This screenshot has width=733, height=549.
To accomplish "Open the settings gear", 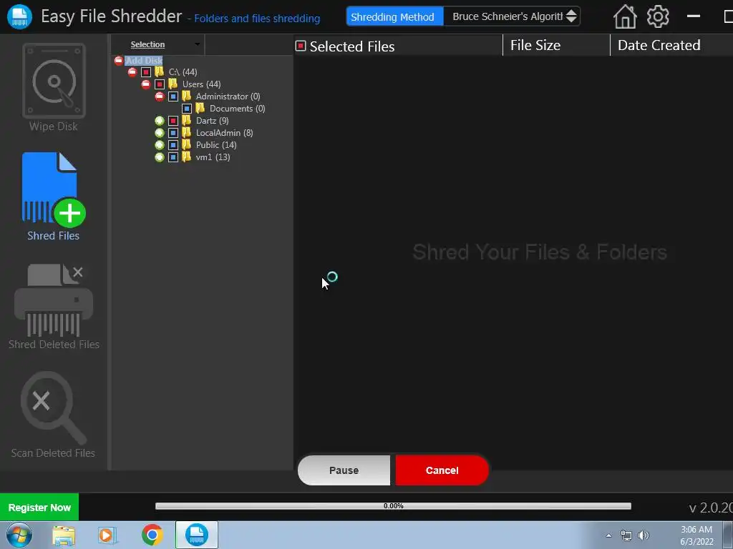I will (658, 17).
